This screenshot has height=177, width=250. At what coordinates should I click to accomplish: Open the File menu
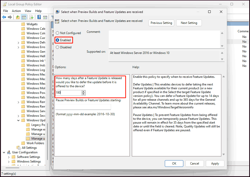pyautogui.click(x=6, y=11)
